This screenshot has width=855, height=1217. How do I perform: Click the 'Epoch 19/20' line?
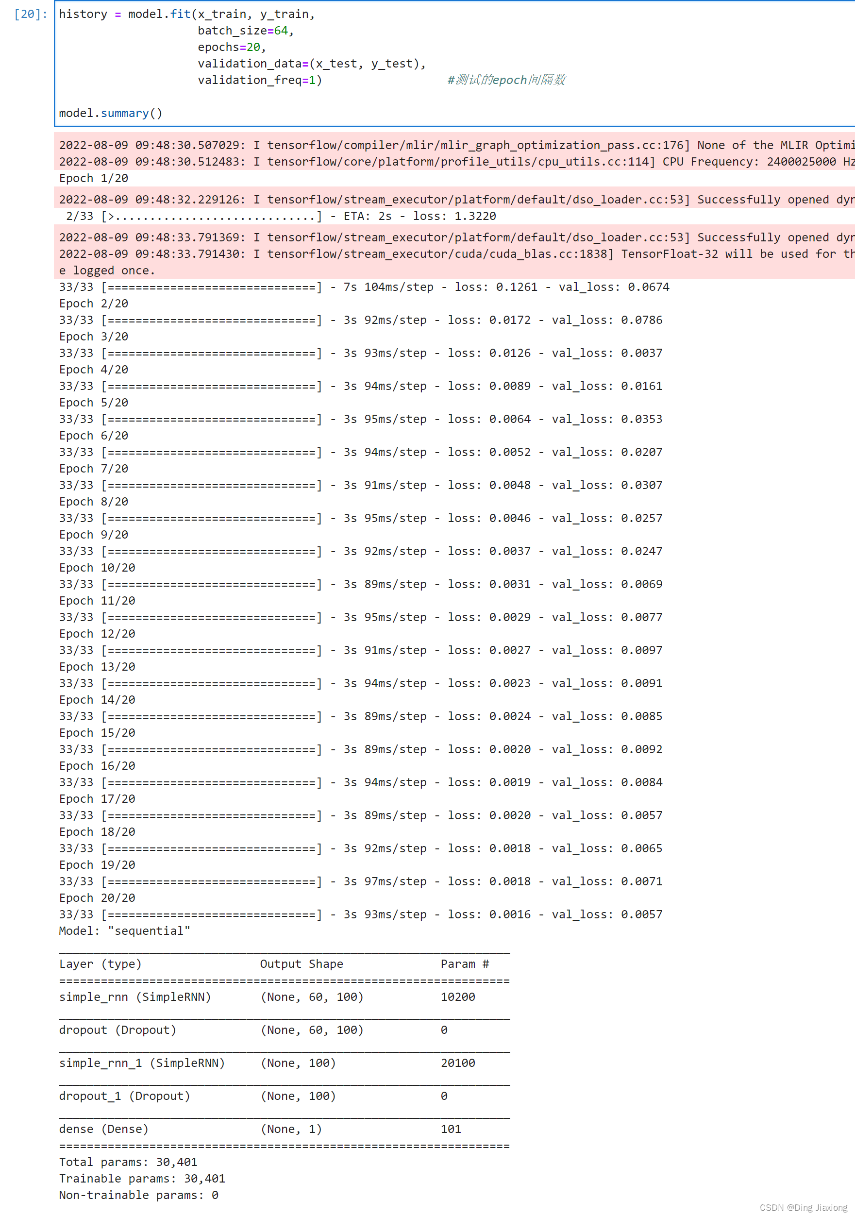(x=97, y=865)
